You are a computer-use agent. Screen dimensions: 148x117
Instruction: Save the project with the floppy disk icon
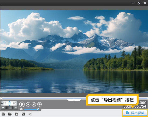[x=16, y=114]
